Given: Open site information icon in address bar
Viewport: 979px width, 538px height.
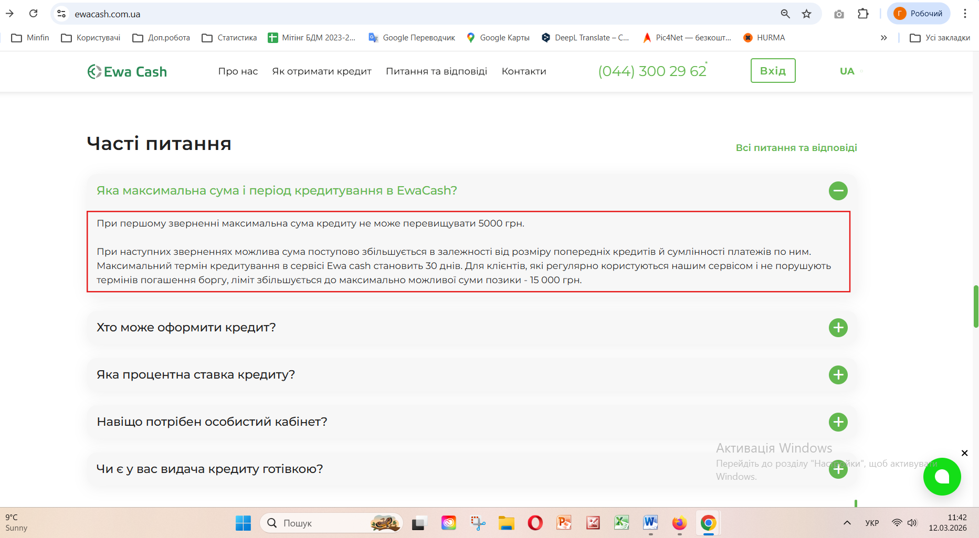Looking at the screenshot, I should 62,14.
